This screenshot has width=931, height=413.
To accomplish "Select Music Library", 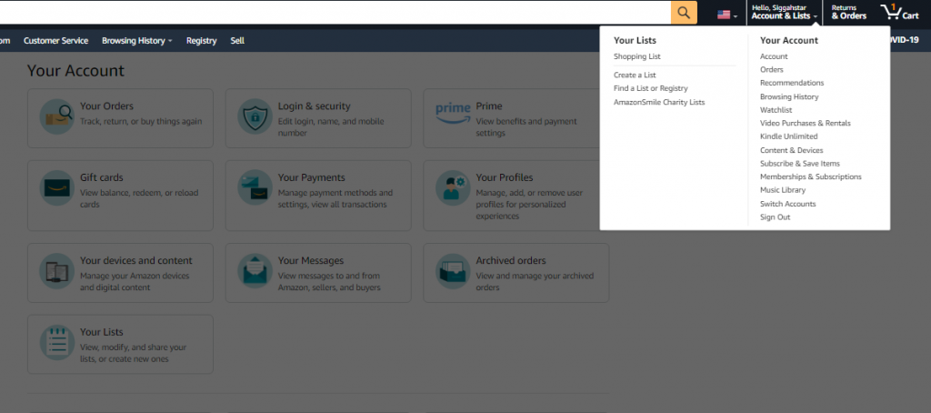I will (x=783, y=190).
